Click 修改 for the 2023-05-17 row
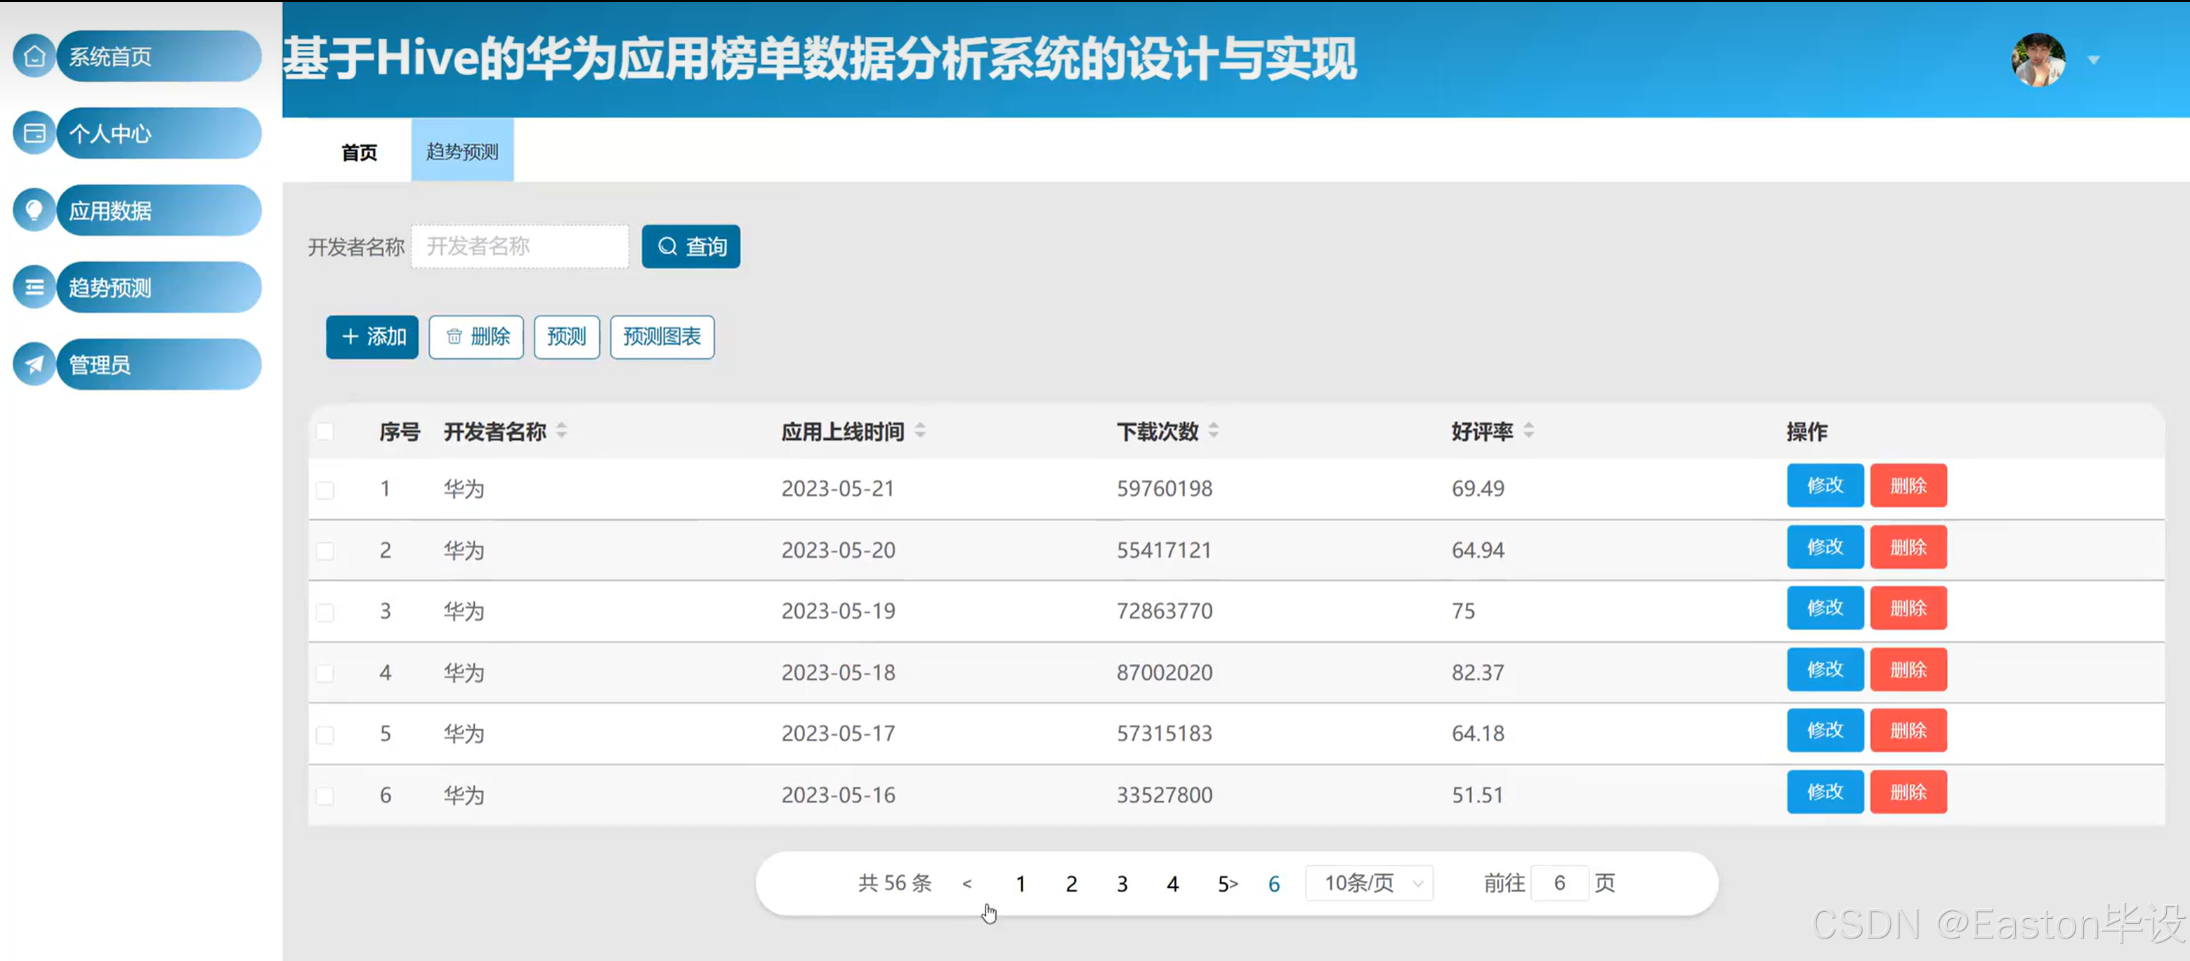This screenshot has width=2190, height=961. [1825, 731]
